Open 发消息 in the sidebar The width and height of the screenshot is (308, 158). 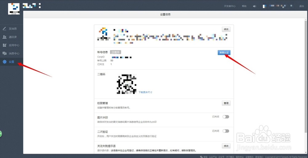(12, 29)
